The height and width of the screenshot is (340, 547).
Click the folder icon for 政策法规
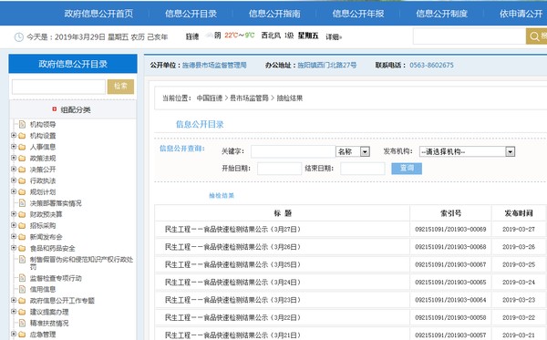tap(22, 159)
